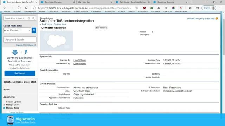Refresh the Select Metadata list
The width and height of the screenshot is (225, 126).
34,30
